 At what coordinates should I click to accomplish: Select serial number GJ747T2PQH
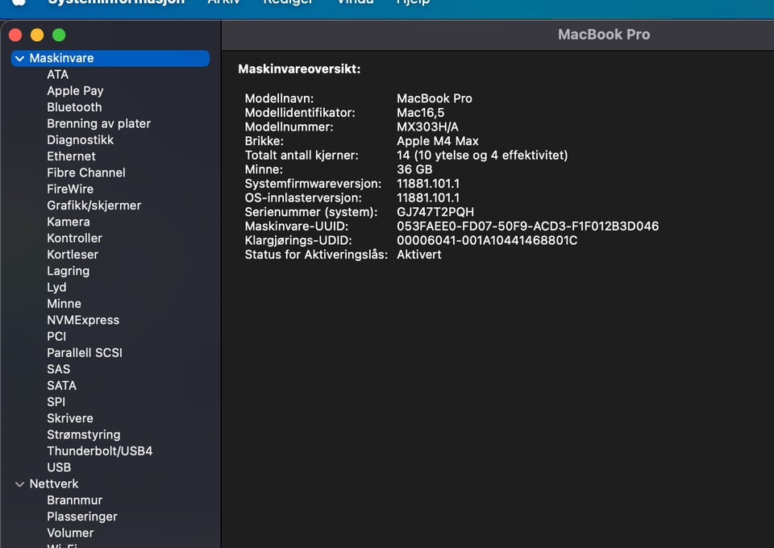[x=435, y=212]
